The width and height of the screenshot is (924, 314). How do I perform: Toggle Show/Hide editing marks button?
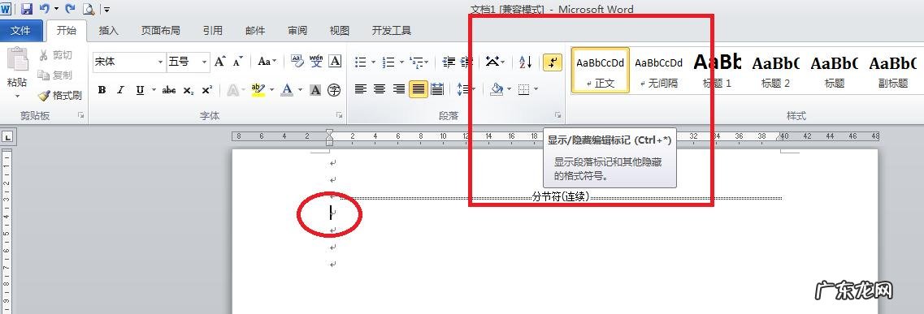click(x=552, y=62)
